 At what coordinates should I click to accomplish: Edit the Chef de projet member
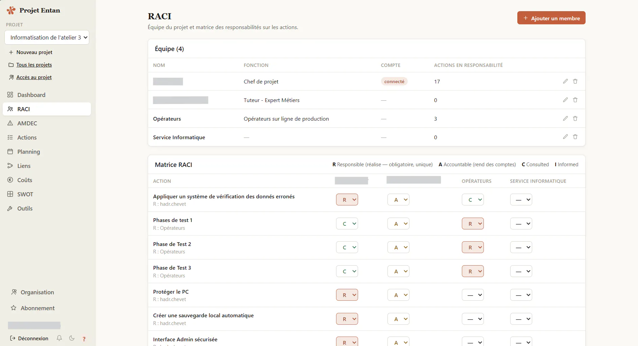[565, 81]
